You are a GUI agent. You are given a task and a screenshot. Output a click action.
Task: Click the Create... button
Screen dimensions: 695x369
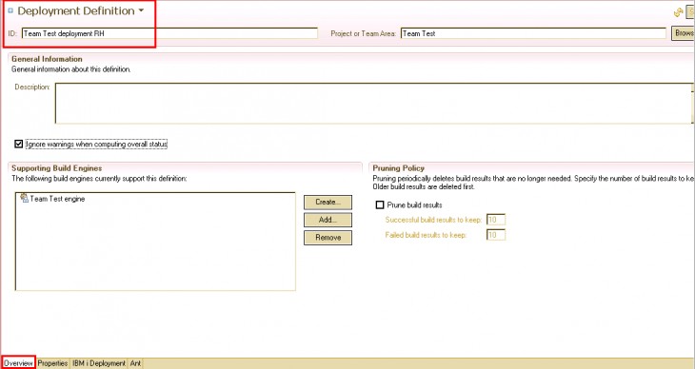[328, 202]
